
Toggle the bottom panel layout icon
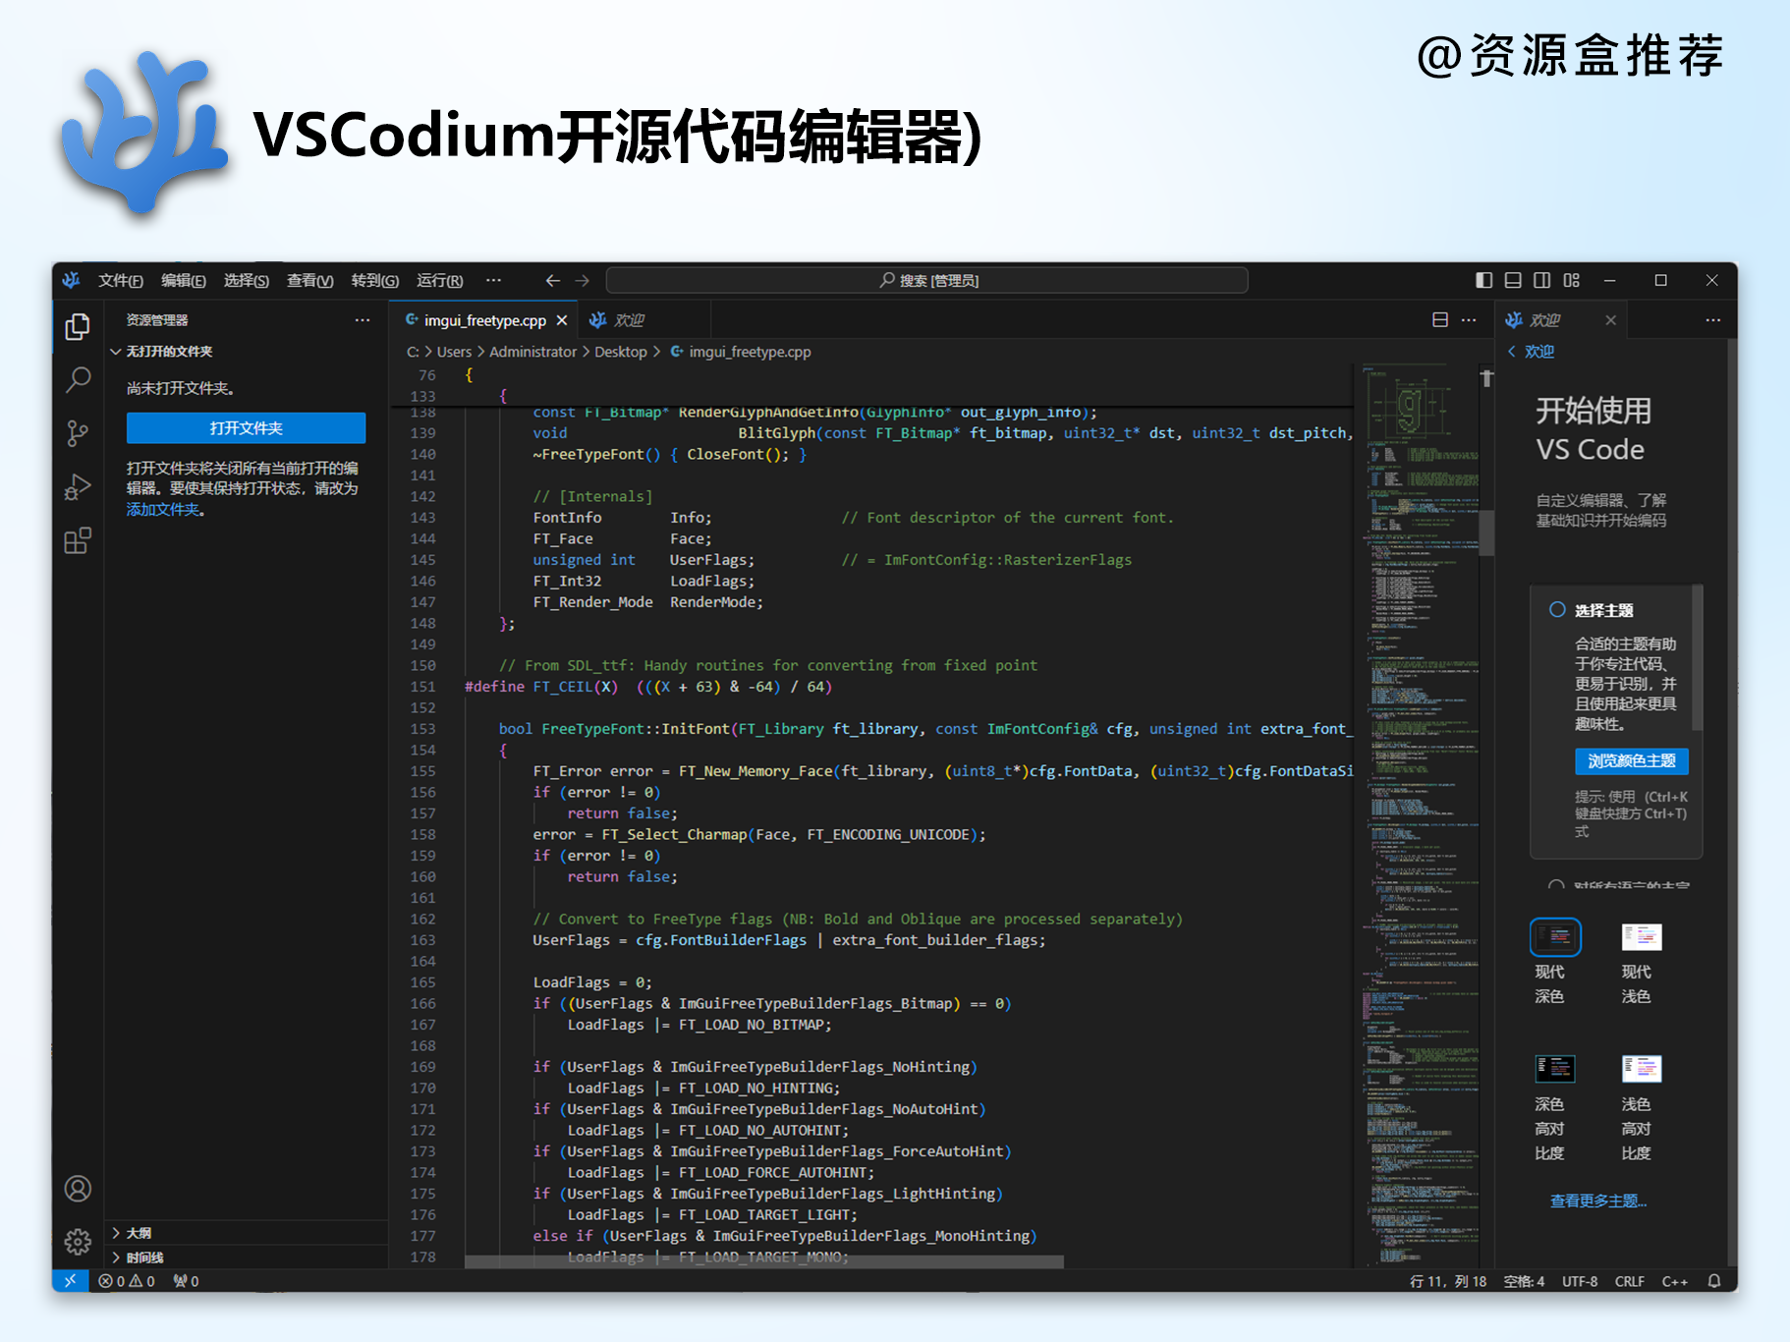click(1513, 280)
